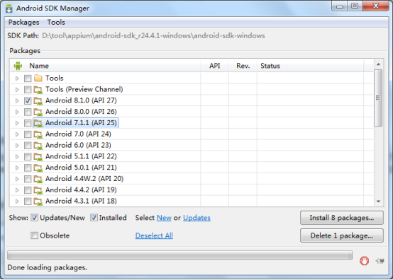Click the scrollbar down arrow
The image size is (393, 280).
(x=379, y=202)
